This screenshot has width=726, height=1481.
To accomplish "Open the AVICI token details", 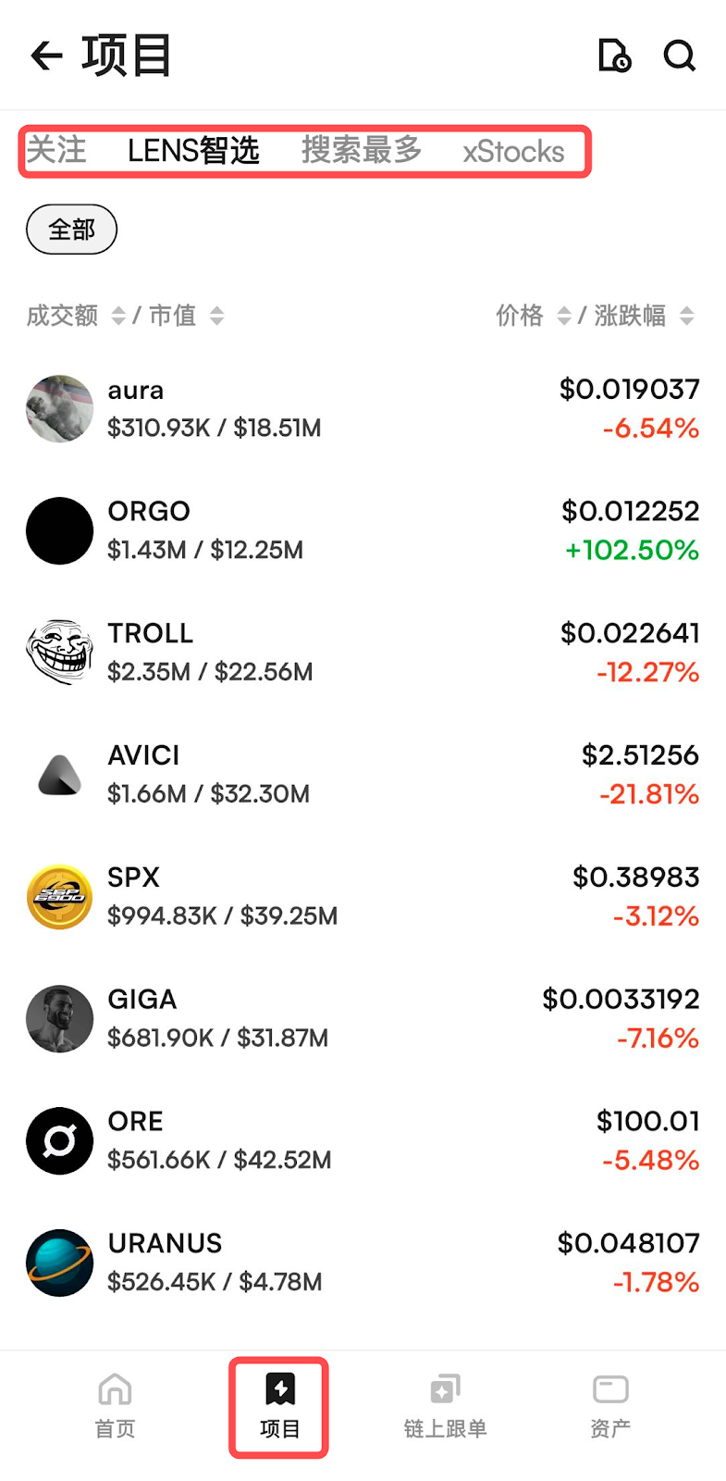I will (363, 775).
